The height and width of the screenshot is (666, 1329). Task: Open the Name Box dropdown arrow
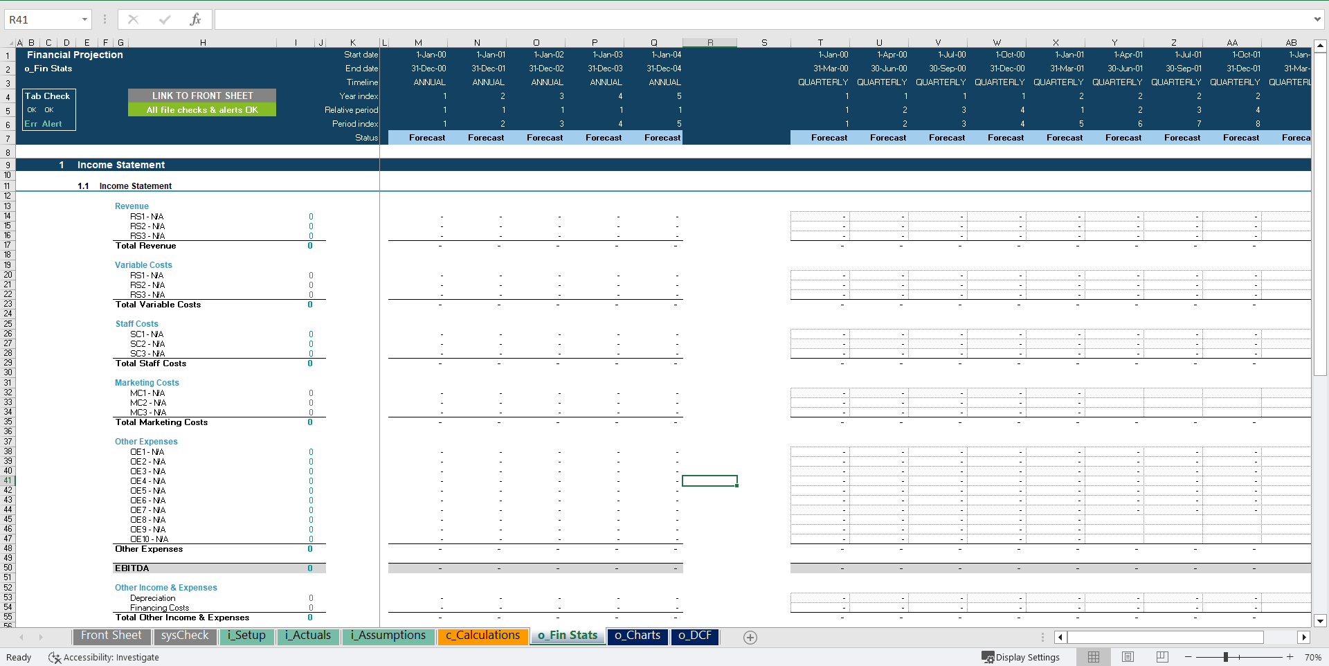click(84, 19)
